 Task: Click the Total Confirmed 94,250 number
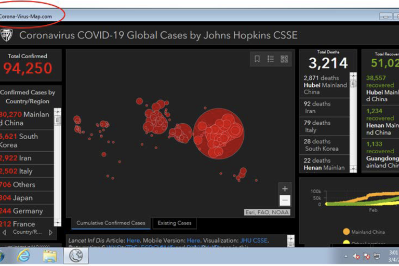coord(28,68)
